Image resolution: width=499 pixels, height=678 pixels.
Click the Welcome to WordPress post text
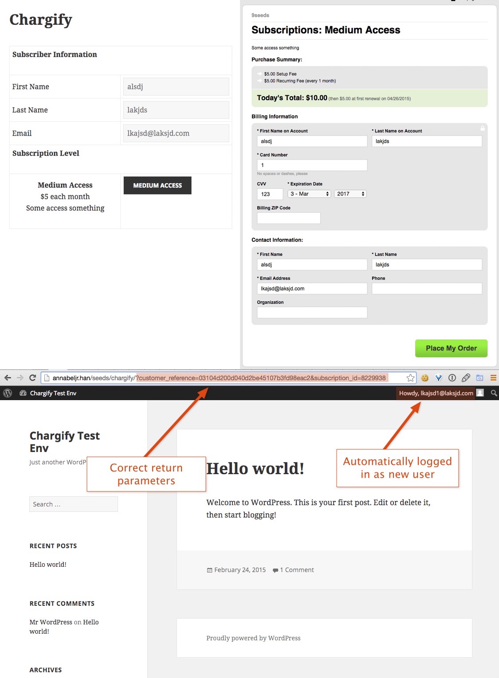click(318, 509)
